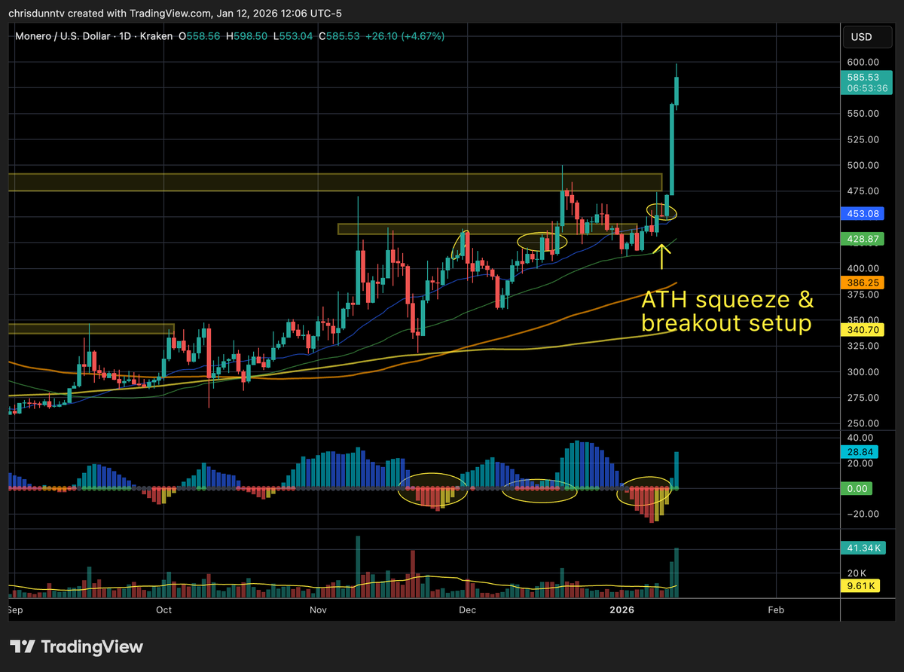The image size is (904, 672).
Task: Click the Sep label on time axis
Action: (x=14, y=609)
